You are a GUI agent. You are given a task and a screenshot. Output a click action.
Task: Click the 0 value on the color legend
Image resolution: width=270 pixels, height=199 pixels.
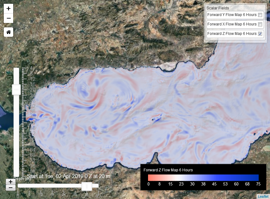(148, 184)
